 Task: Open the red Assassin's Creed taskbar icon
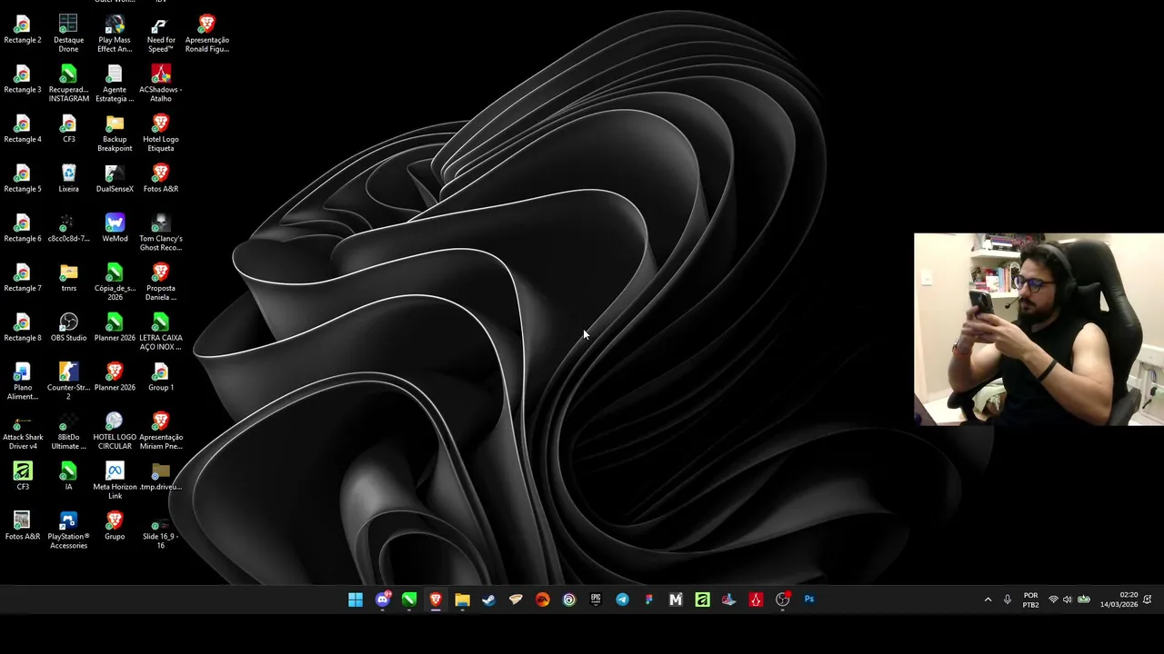[x=756, y=599]
